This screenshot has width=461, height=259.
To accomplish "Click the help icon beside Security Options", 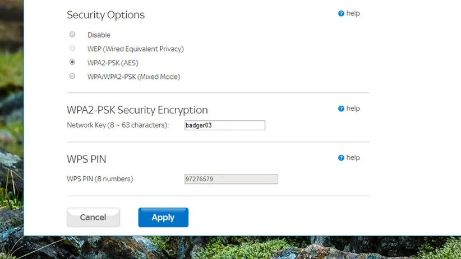I will coord(341,13).
